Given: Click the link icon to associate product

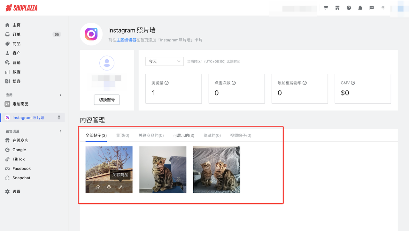Looking at the screenshot, I should pos(120,187).
